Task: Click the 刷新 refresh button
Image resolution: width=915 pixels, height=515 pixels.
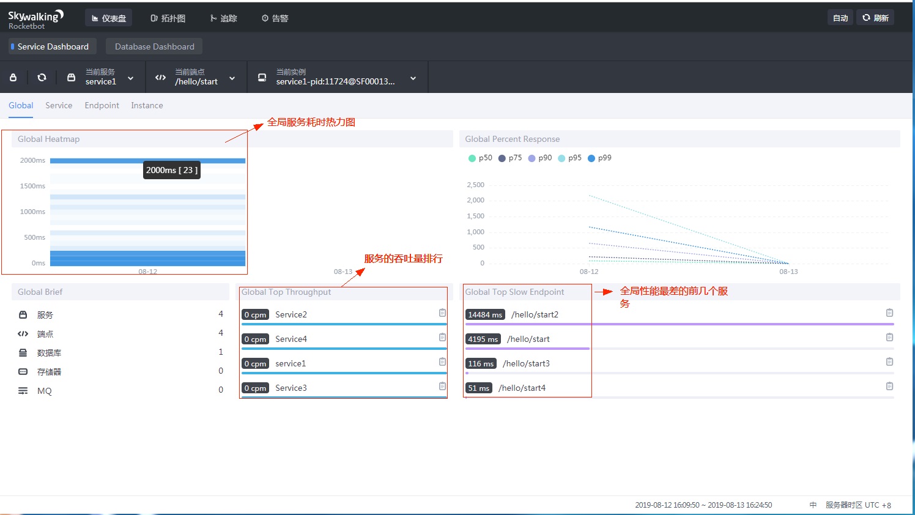Action: coord(875,18)
